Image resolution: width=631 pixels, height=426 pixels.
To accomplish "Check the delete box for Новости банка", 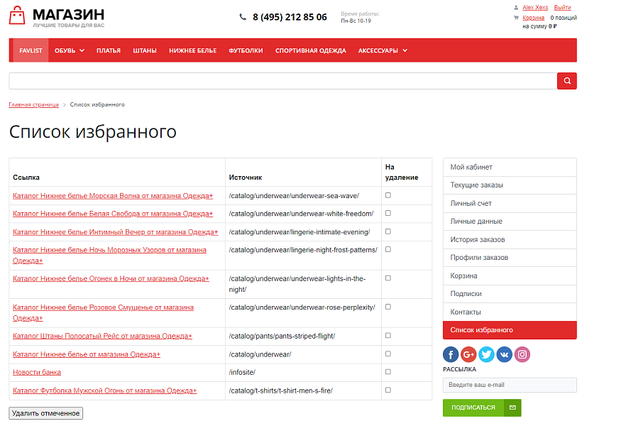I will pos(388,372).
